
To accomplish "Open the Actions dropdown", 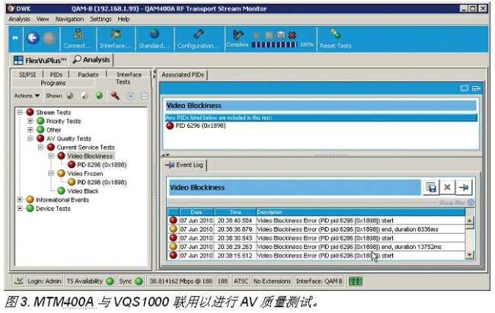I will (x=27, y=95).
